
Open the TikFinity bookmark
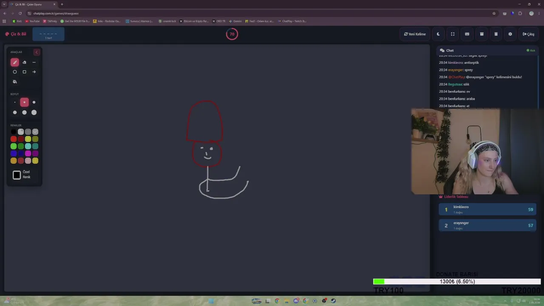coord(50,21)
